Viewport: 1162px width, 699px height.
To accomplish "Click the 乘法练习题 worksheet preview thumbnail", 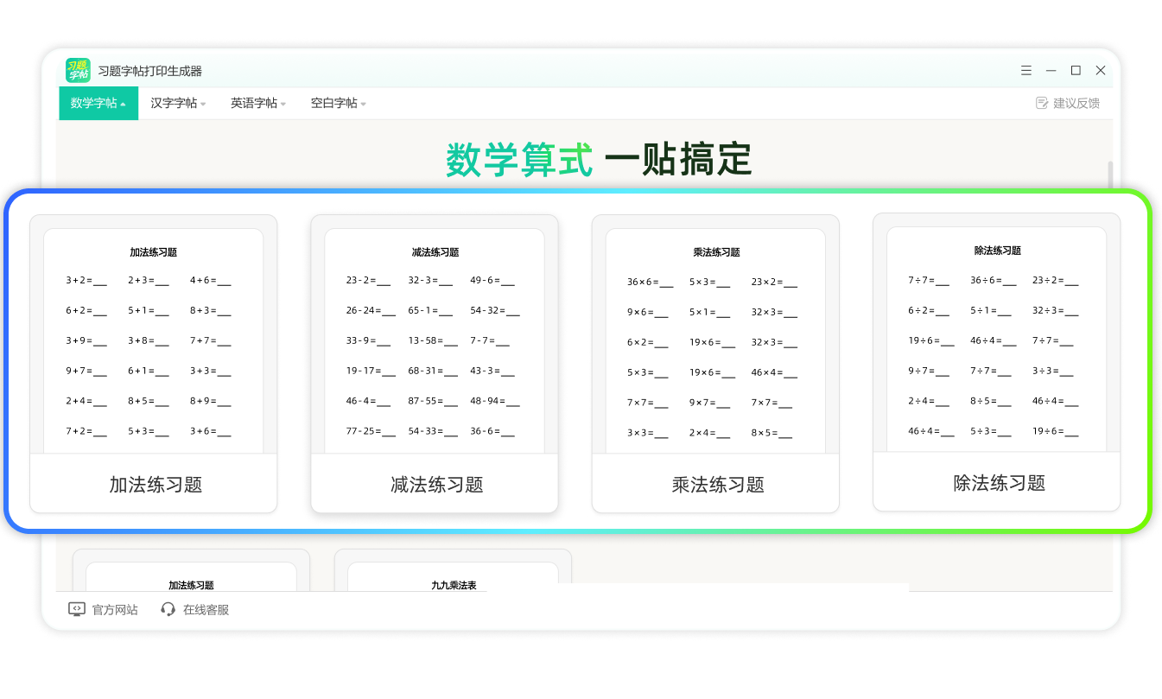I will click(715, 340).
